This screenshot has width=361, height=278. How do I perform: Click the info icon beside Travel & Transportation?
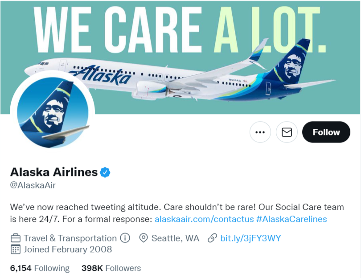(125, 238)
